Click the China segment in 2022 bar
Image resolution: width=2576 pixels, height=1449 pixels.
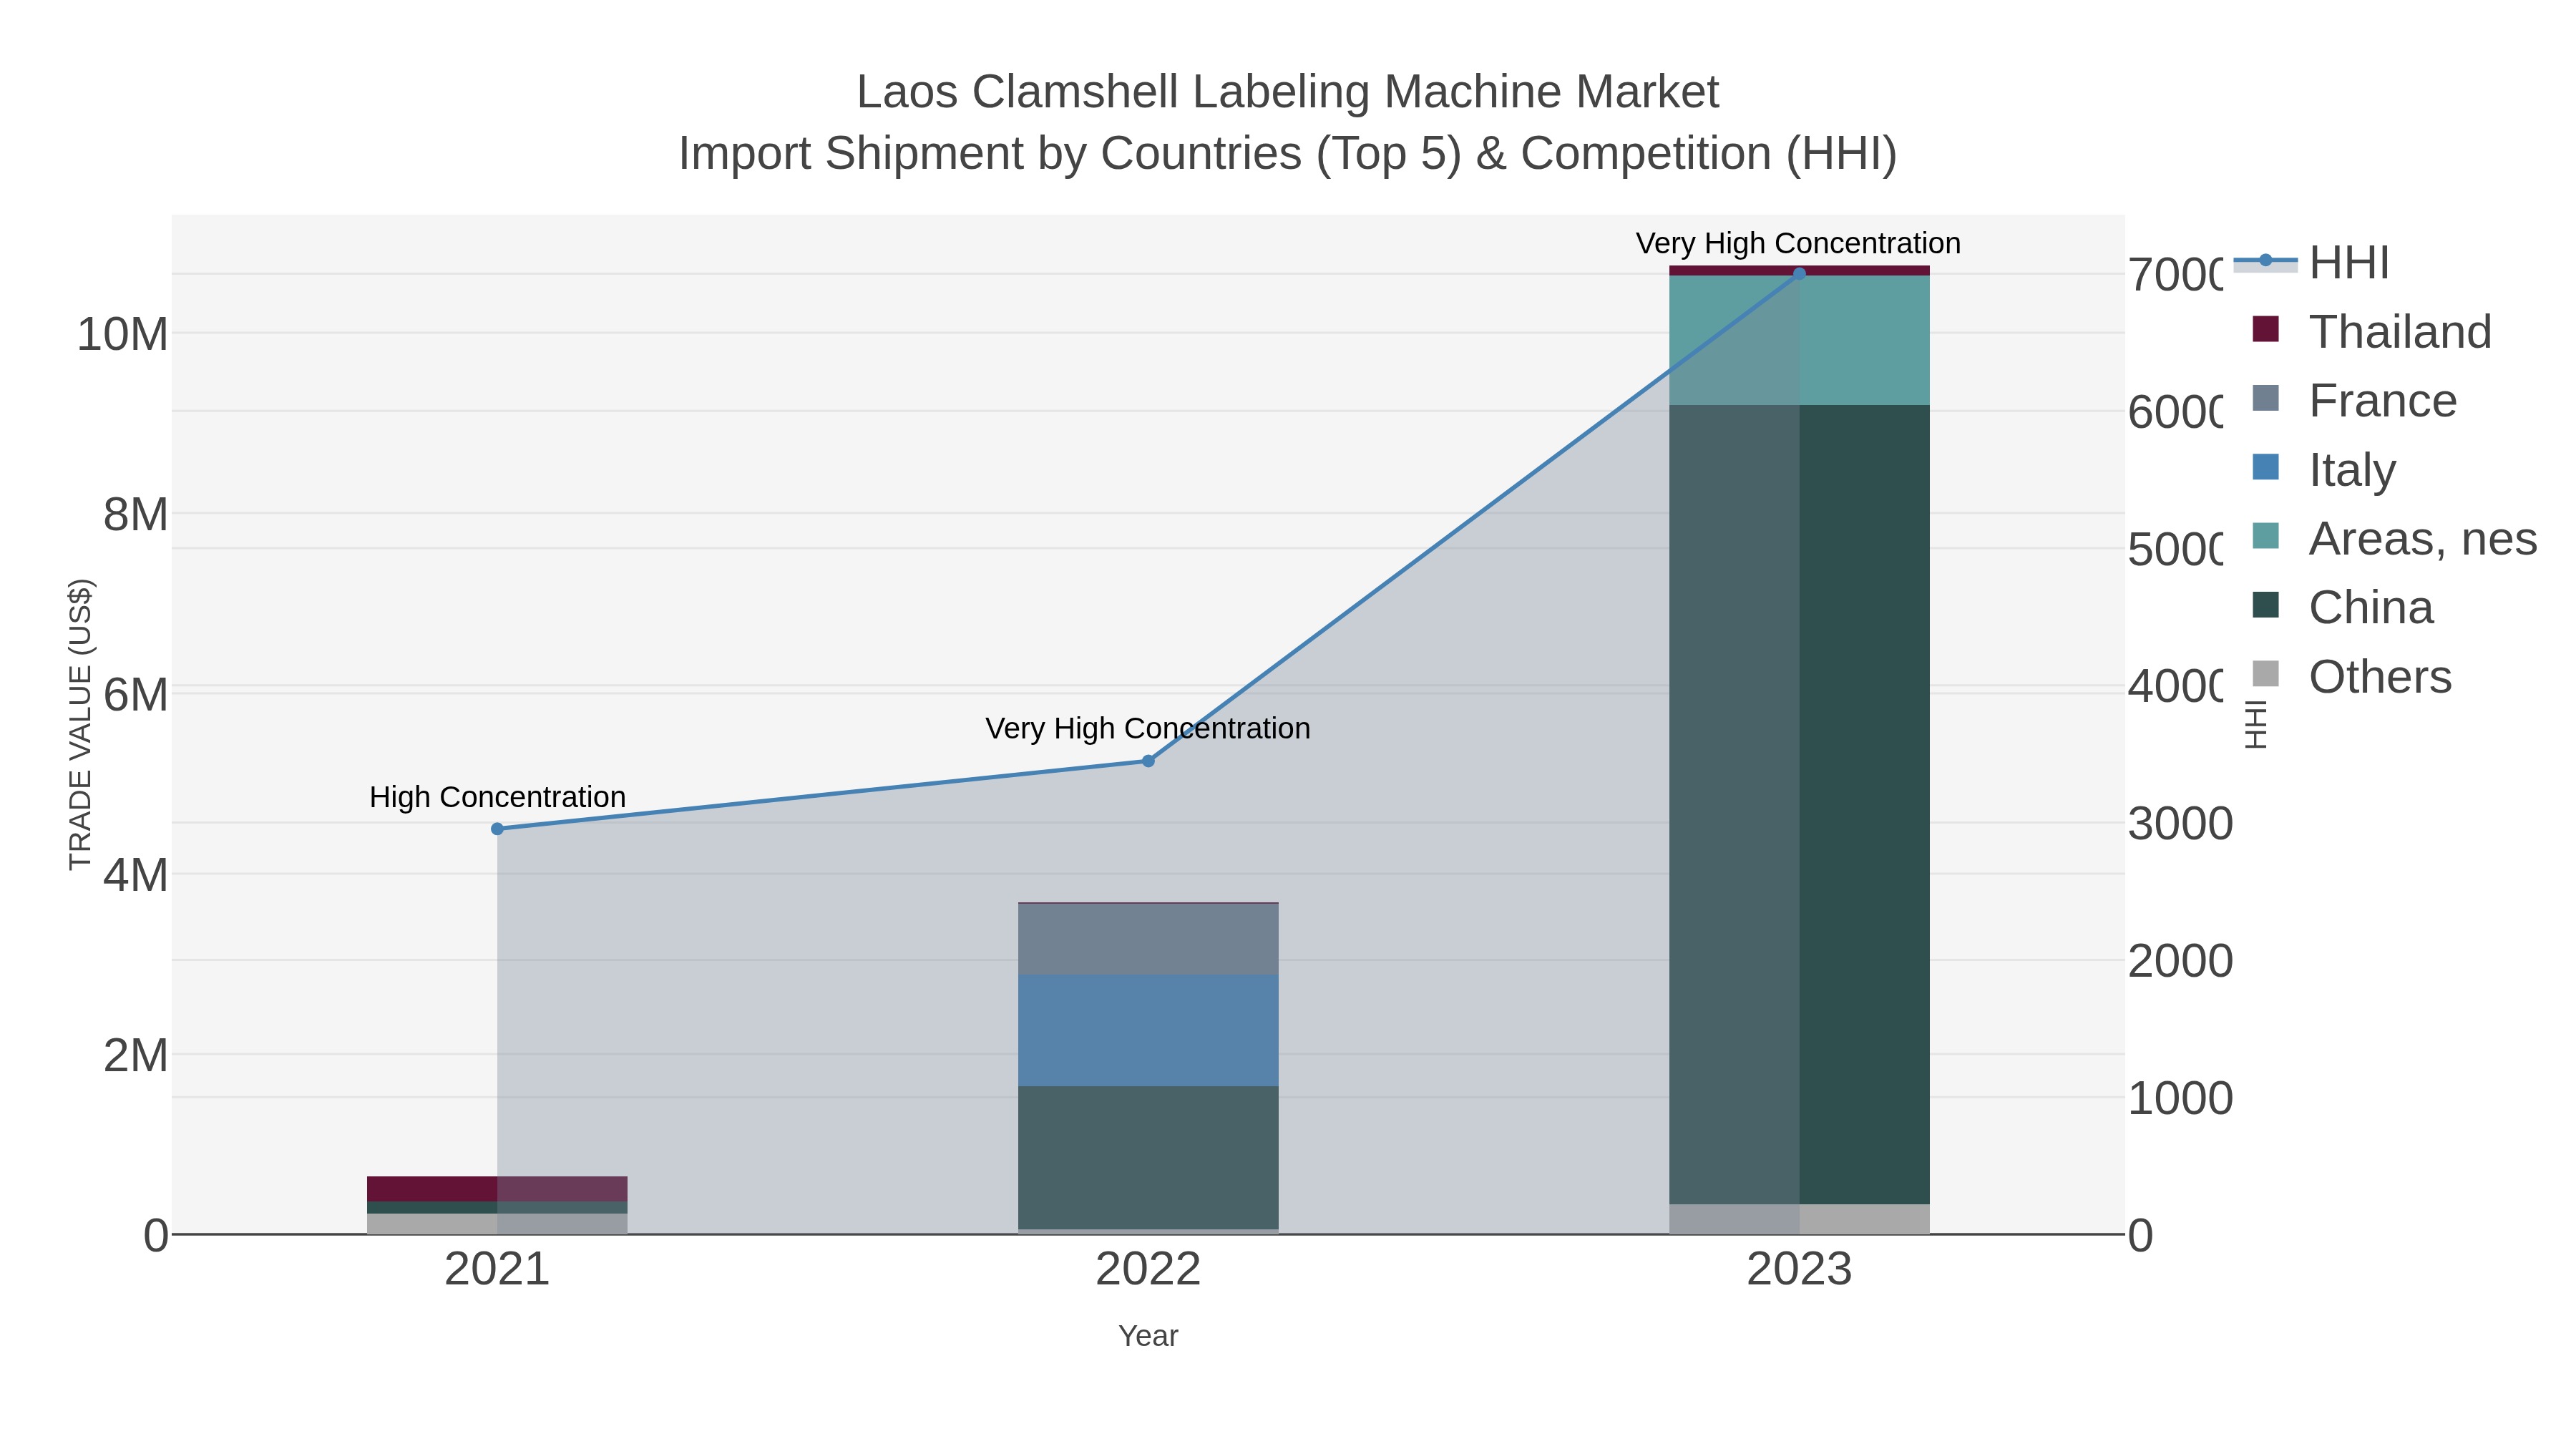tap(1148, 1157)
